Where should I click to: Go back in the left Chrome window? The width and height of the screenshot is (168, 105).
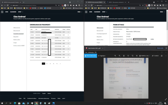(2, 5)
